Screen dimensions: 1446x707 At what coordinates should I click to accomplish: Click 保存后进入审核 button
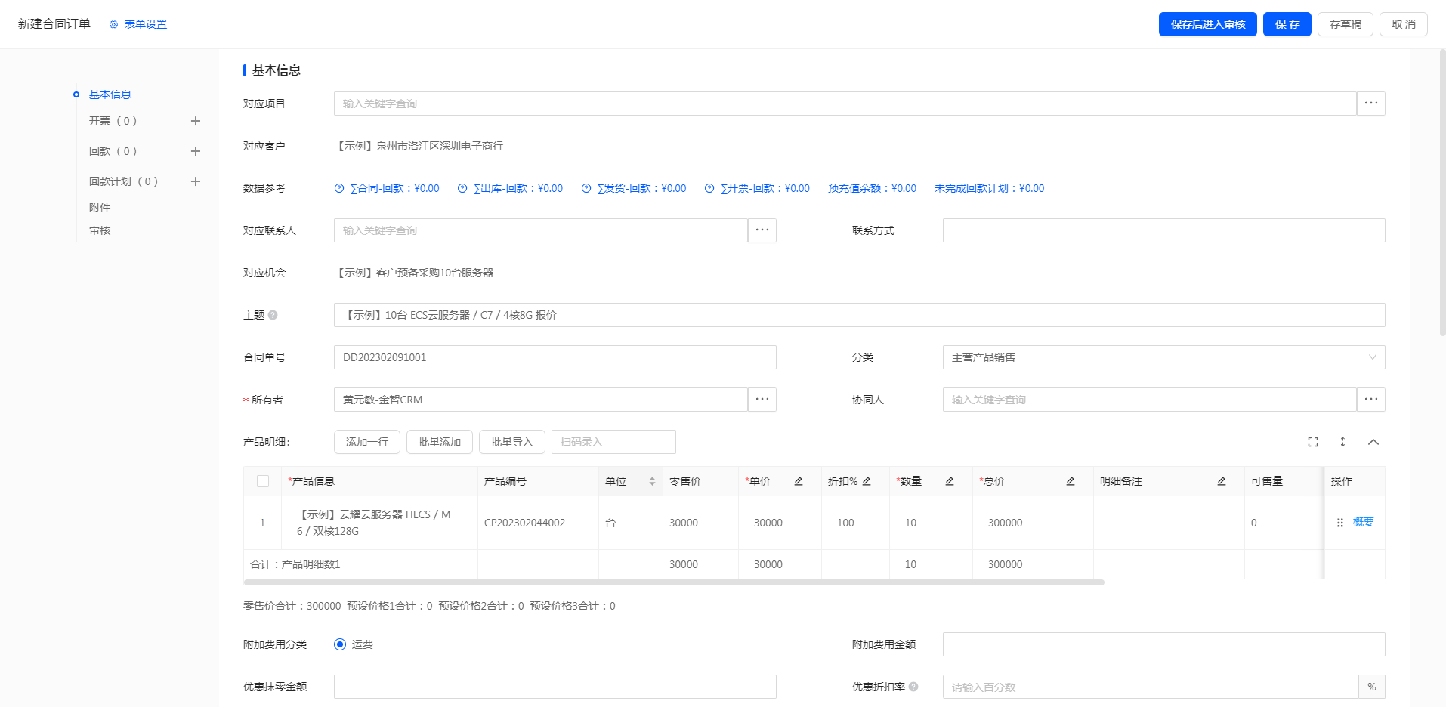pos(1208,24)
